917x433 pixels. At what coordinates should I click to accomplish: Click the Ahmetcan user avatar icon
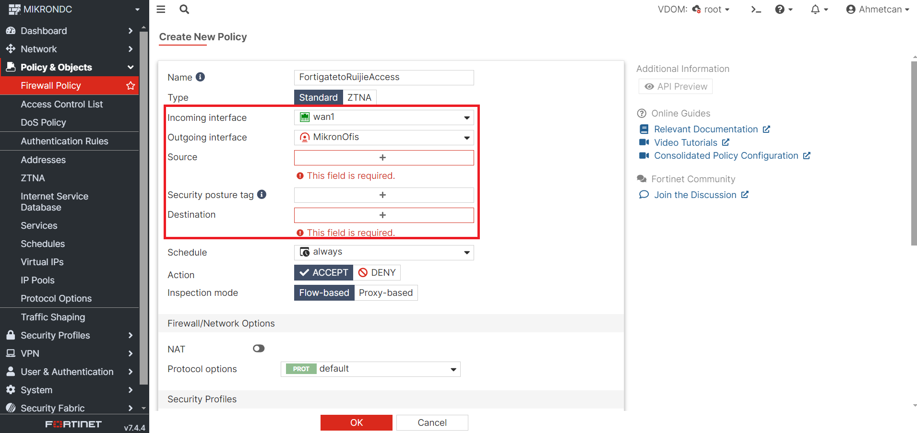click(851, 10)
